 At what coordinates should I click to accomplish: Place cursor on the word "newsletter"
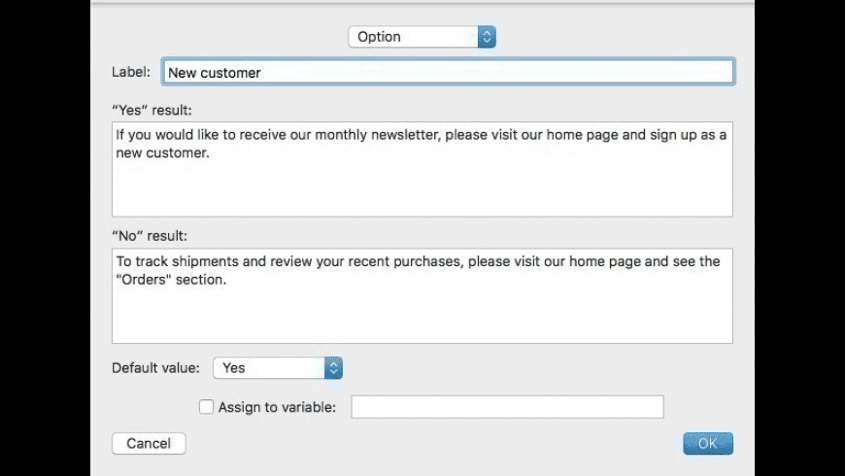(x=405, y=135)
